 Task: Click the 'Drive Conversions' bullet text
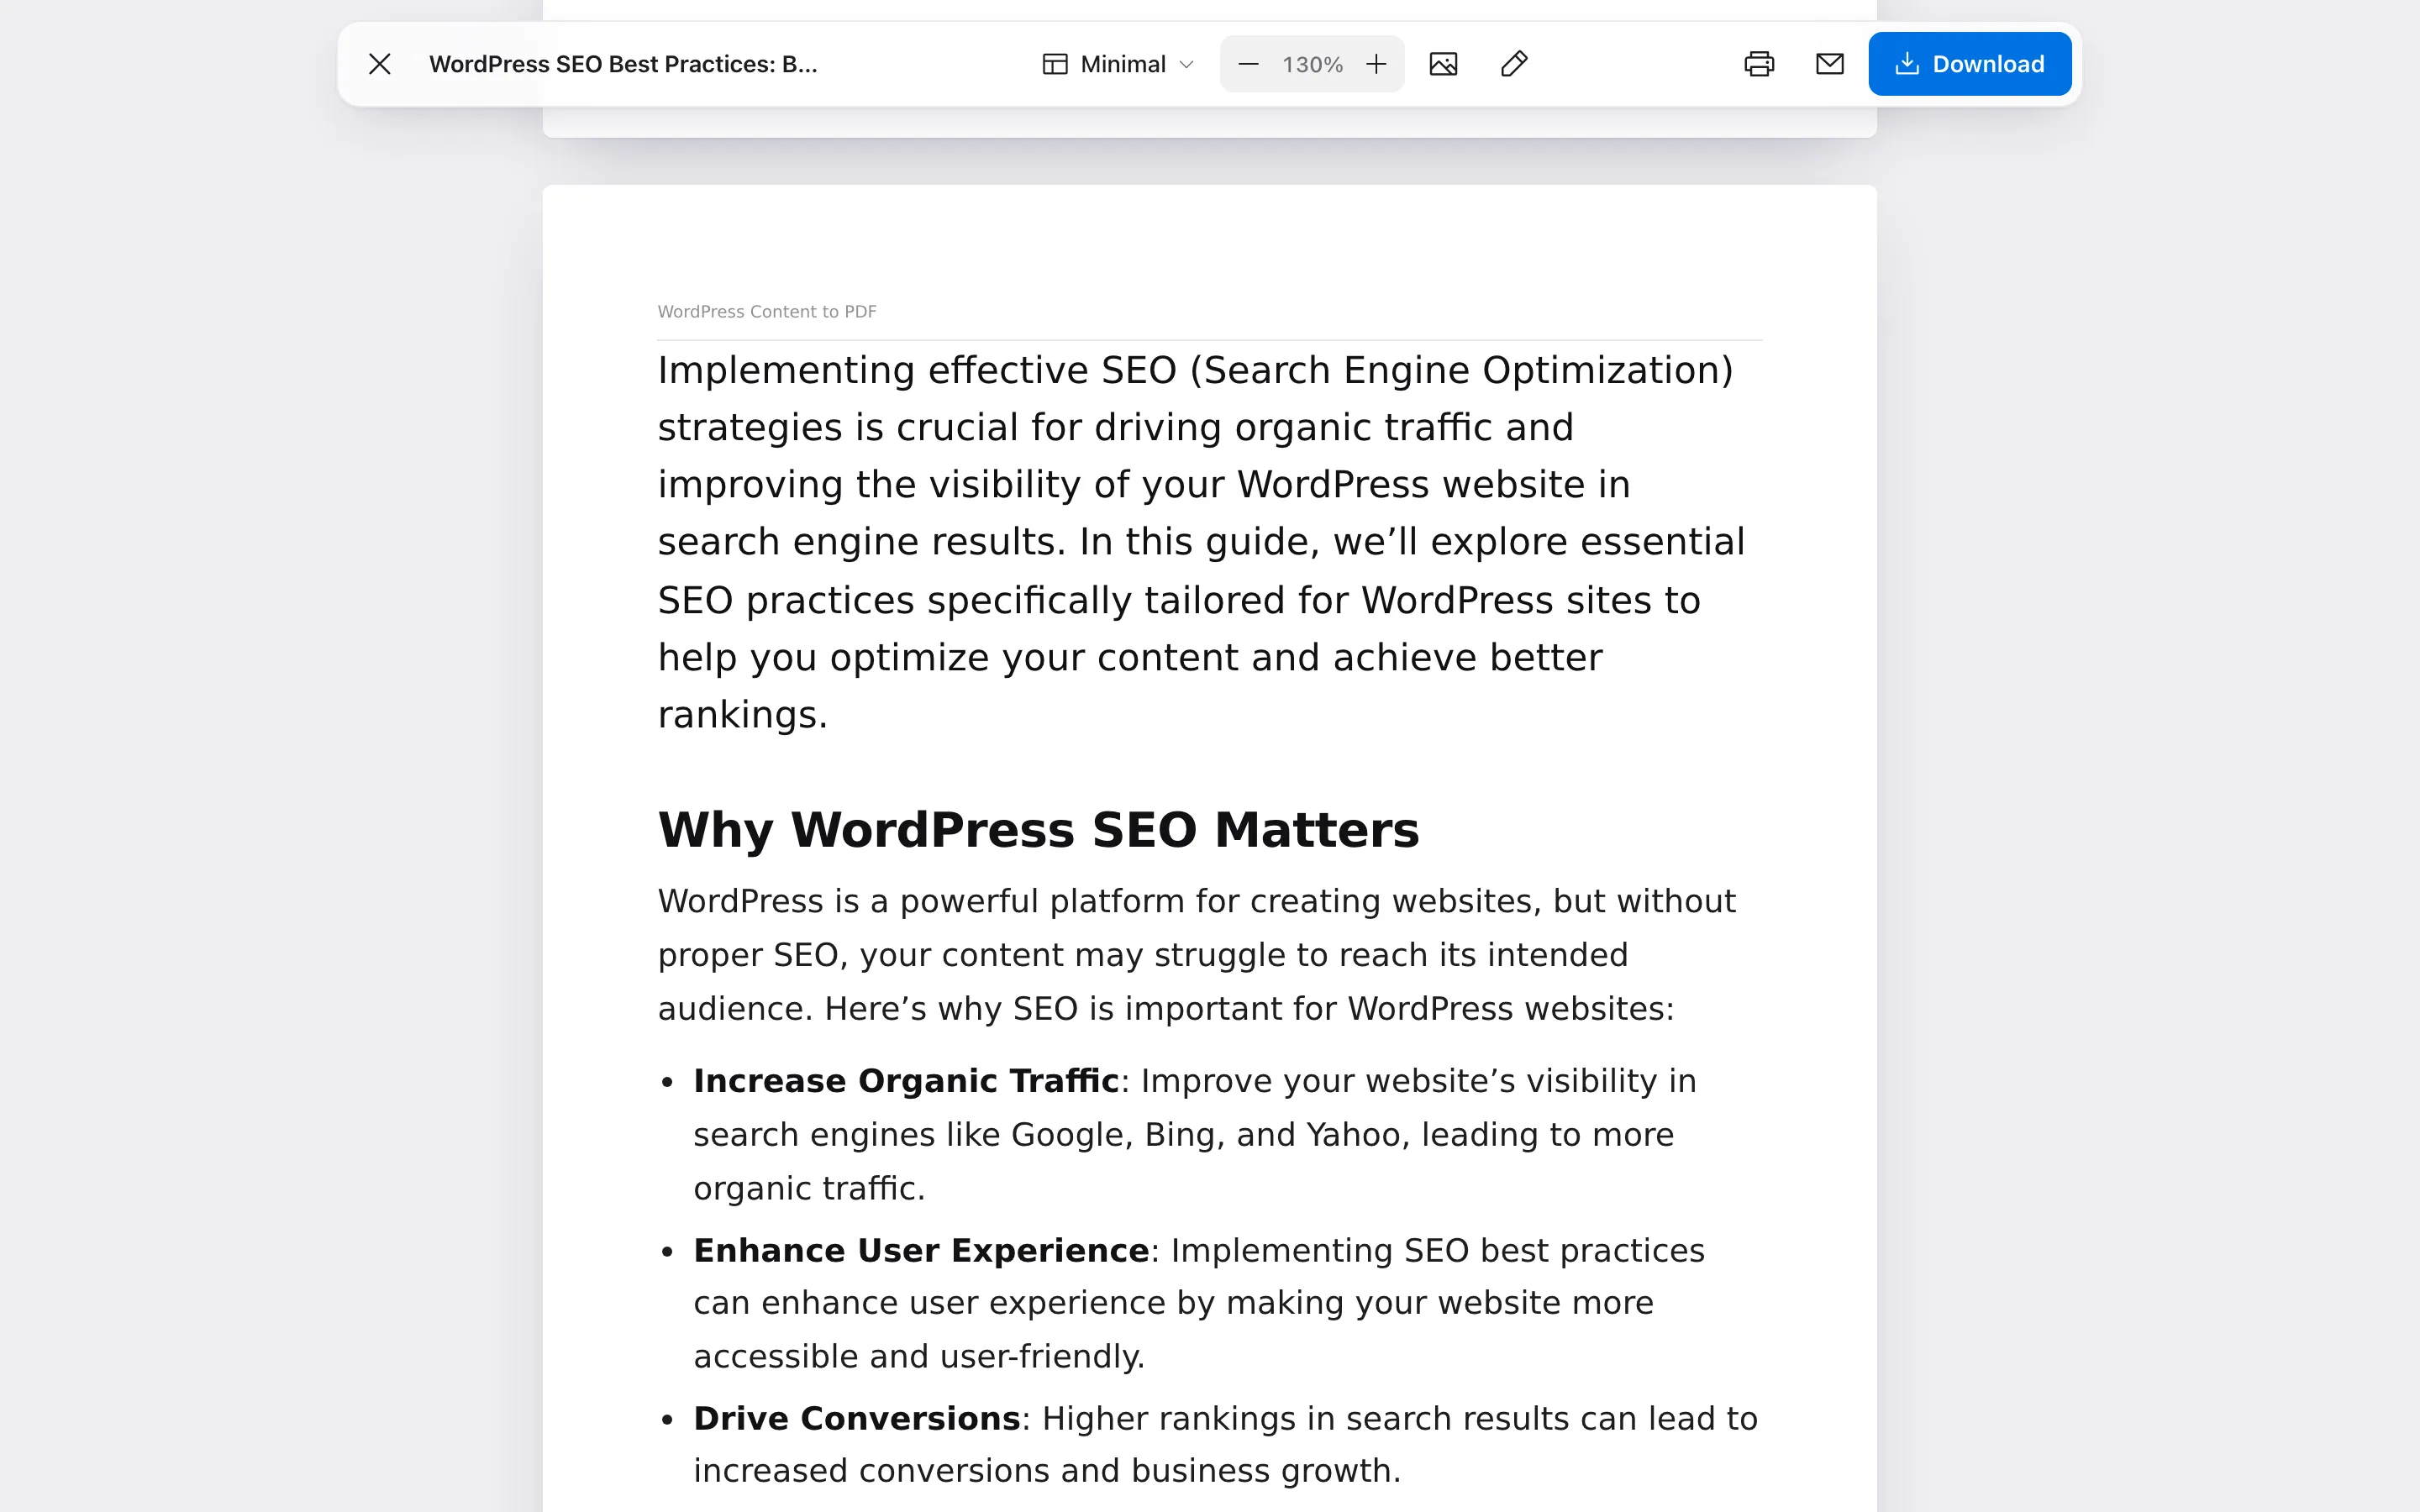[857, 1418]
